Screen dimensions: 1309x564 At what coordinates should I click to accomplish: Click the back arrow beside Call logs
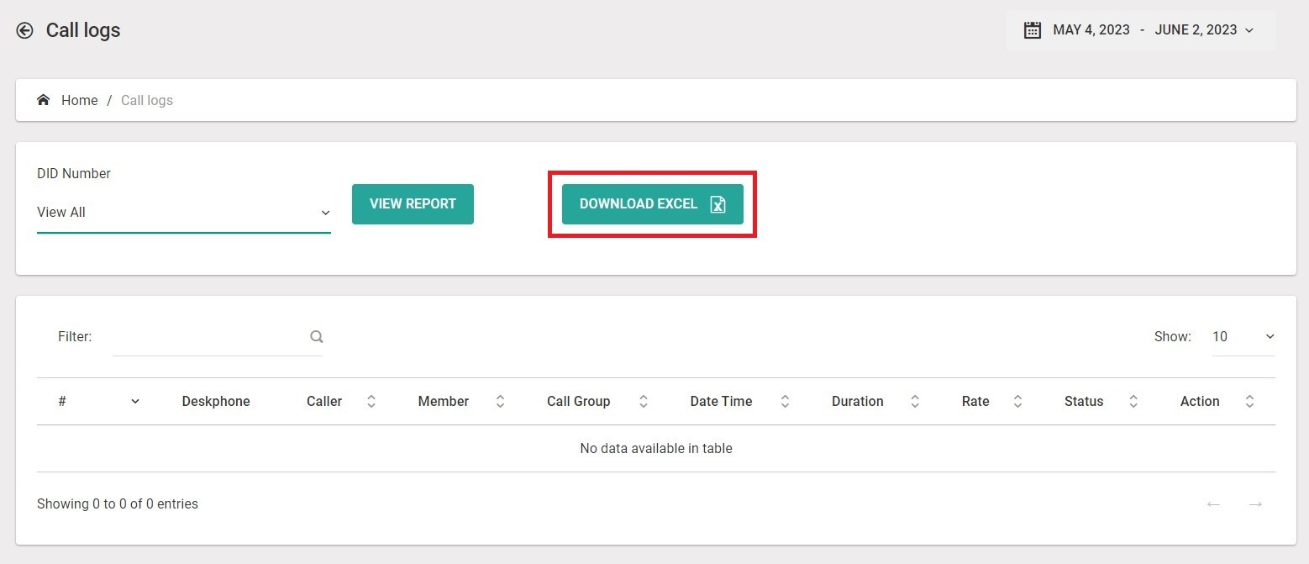pyautogui.click(x=25, y=31)
